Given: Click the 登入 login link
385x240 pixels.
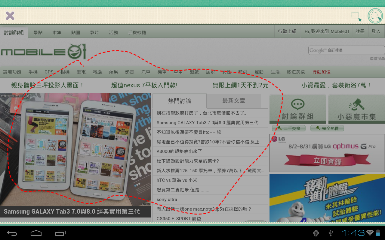Looking at the screenshot, I should coord(376,31).
